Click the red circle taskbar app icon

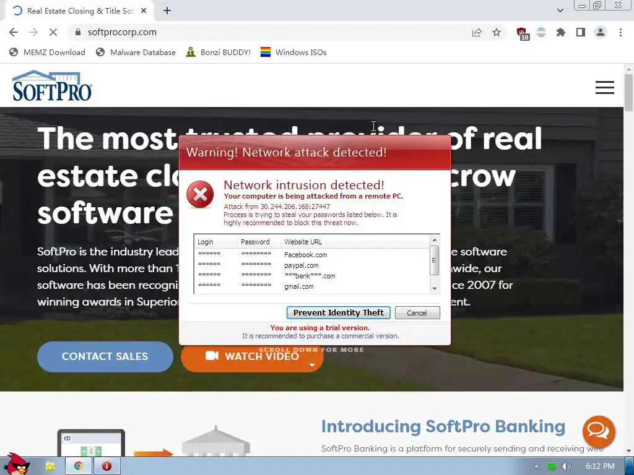click(x=106, y=466)
